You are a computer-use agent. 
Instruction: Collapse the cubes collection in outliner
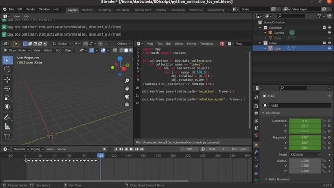click(x=260, y=43)
